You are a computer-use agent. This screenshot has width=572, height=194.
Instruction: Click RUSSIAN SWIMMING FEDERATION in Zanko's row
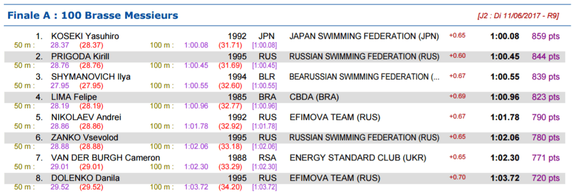point(364,138)
